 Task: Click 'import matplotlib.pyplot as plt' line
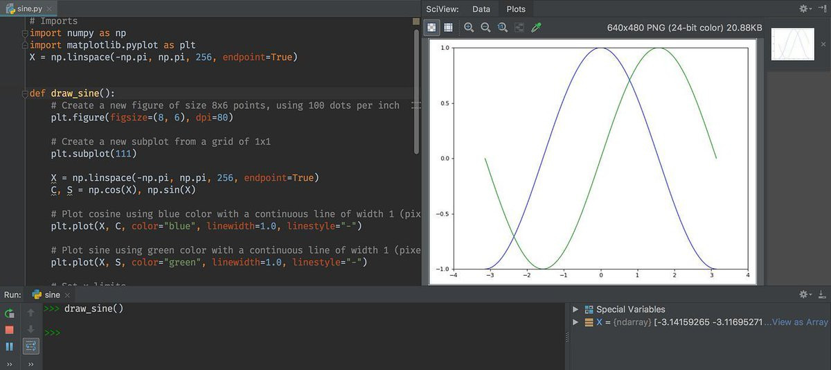click(x=113, y=45)
